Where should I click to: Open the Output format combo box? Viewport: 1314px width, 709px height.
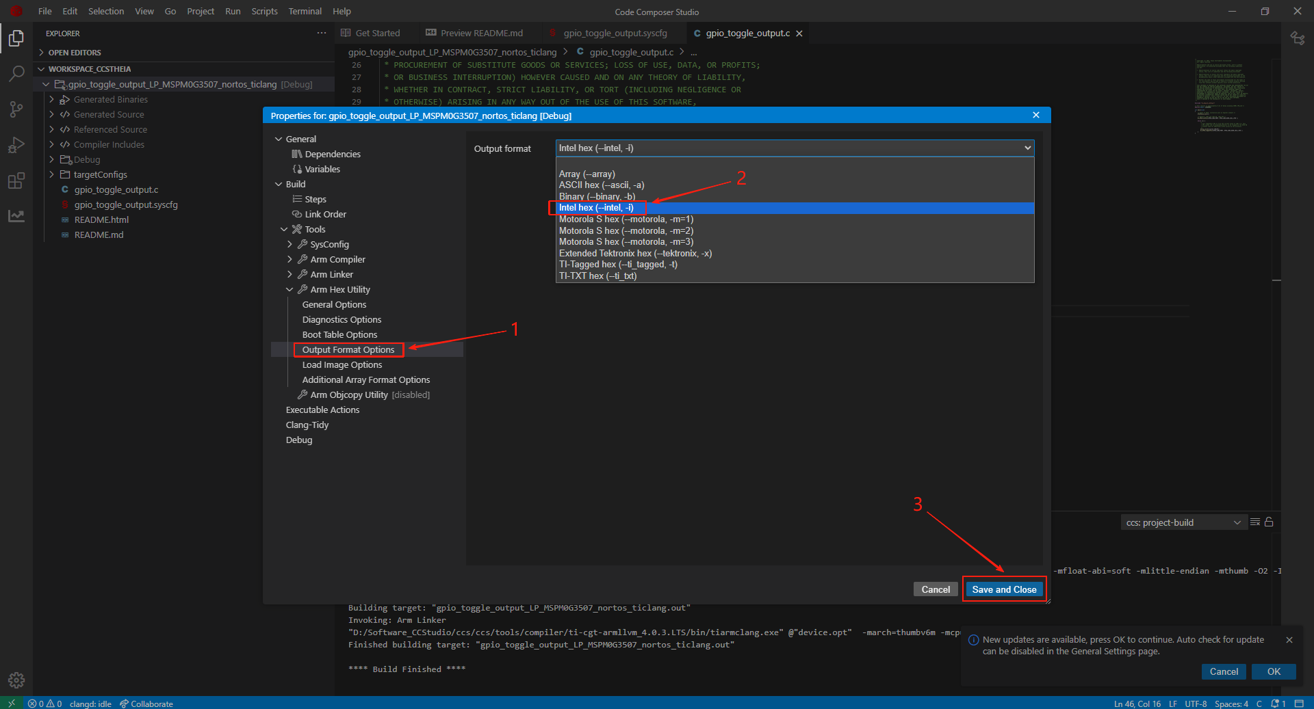795,148
